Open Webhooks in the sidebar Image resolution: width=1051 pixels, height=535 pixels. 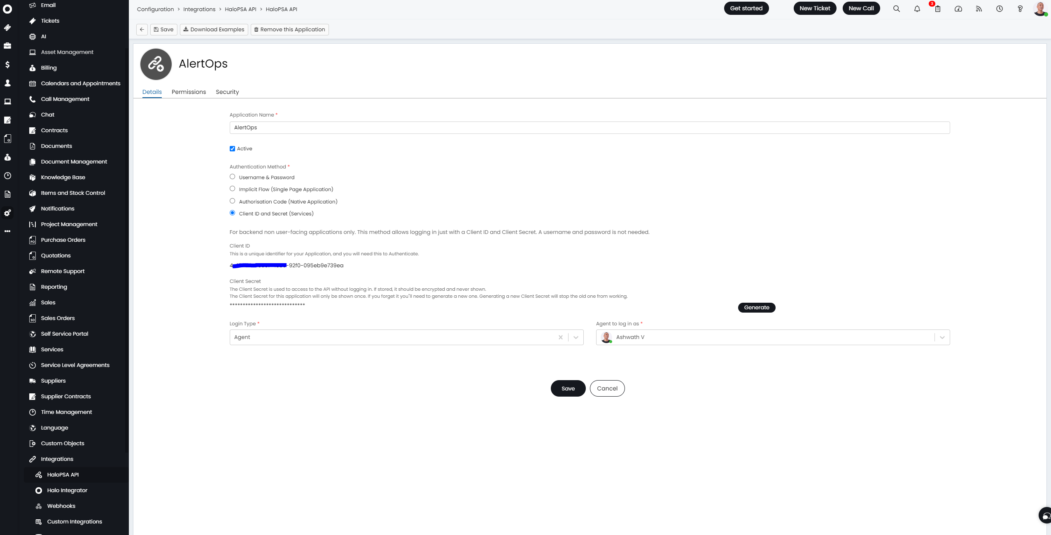point(61,506)
